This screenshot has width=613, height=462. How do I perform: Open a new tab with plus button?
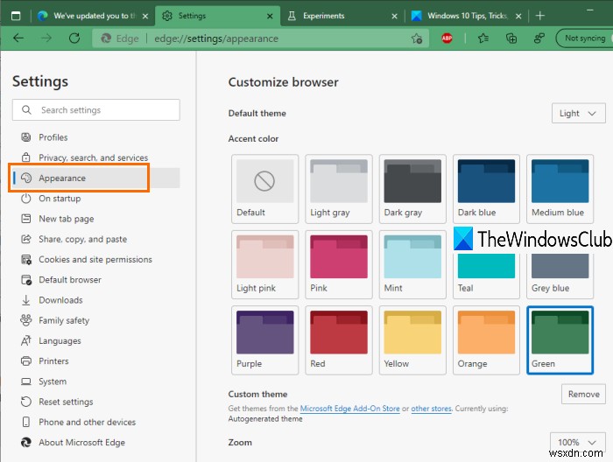click(x=540, y=16)
